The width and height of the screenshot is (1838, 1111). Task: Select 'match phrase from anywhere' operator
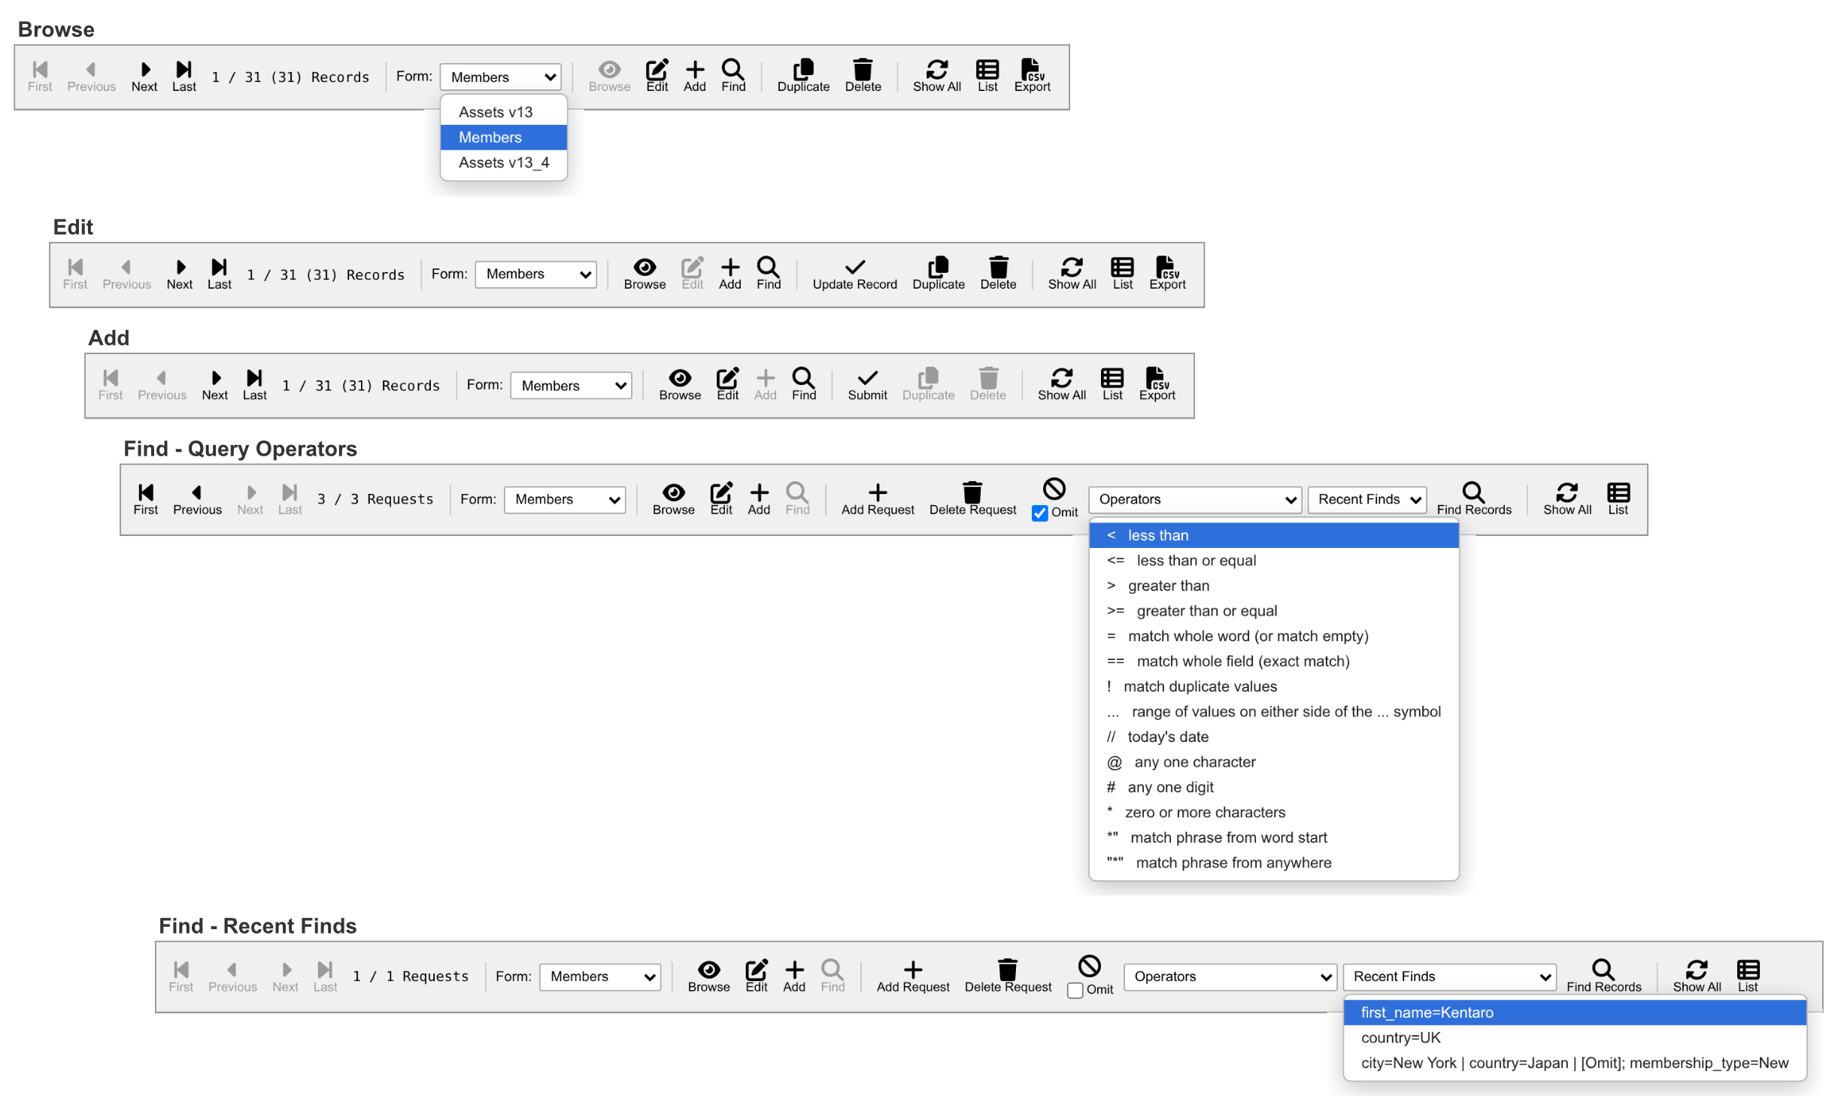click(1273, 863)
